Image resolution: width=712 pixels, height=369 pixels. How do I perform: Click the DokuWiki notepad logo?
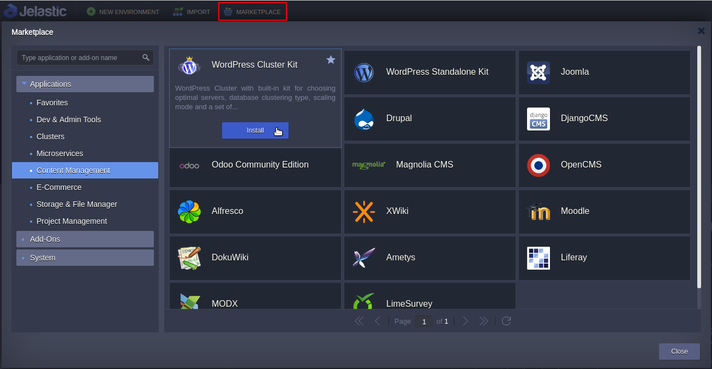click(x=189, y=258)
